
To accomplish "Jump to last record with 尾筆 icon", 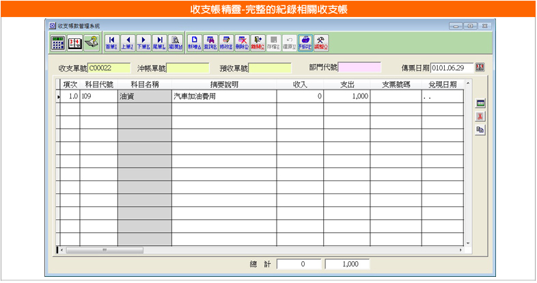I will pos(159,42).
